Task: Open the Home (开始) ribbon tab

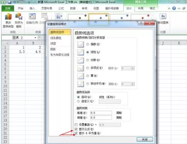Action: pyautogui.click(x=20, y=8)
